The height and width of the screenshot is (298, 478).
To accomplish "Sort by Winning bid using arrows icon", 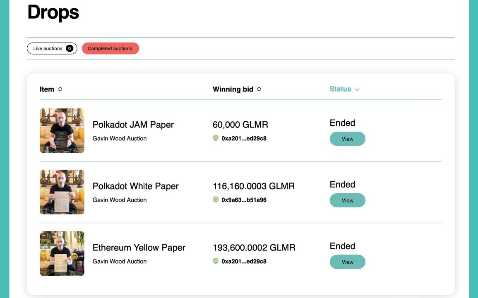I will [259, 89].
